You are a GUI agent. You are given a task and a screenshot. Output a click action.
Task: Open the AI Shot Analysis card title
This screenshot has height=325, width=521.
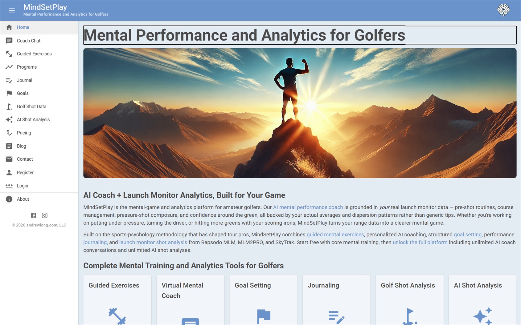click(478, 285)
